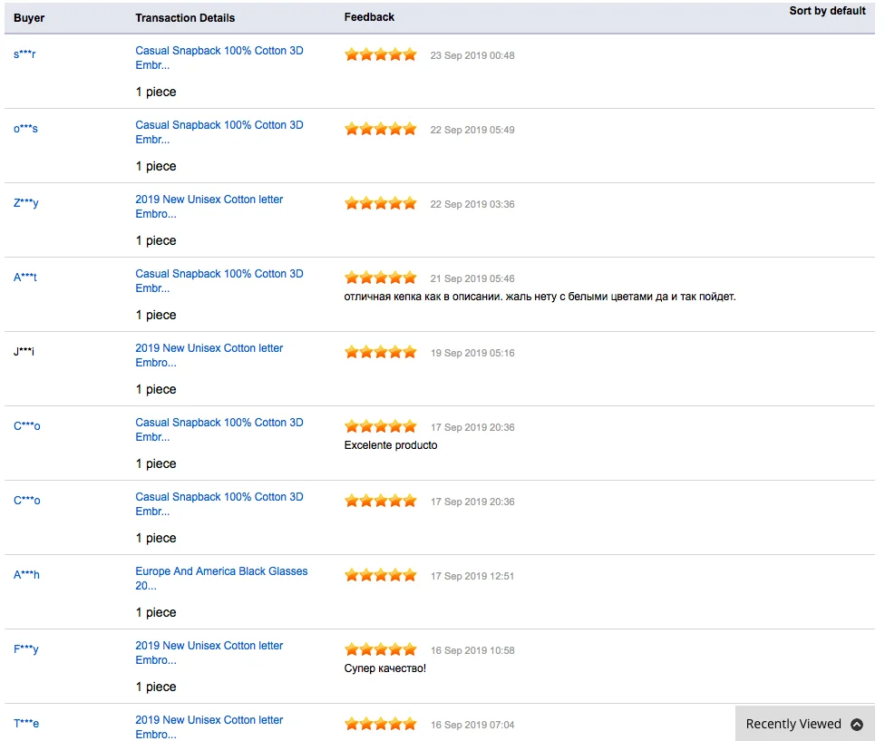
Task: Expand the Recently Viewed panel arrow icon
Action: (856, 724)
